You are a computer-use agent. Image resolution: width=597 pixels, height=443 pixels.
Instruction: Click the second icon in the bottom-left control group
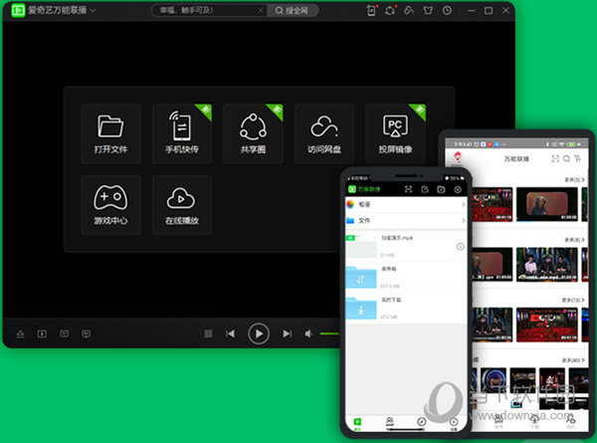[42, 334]
